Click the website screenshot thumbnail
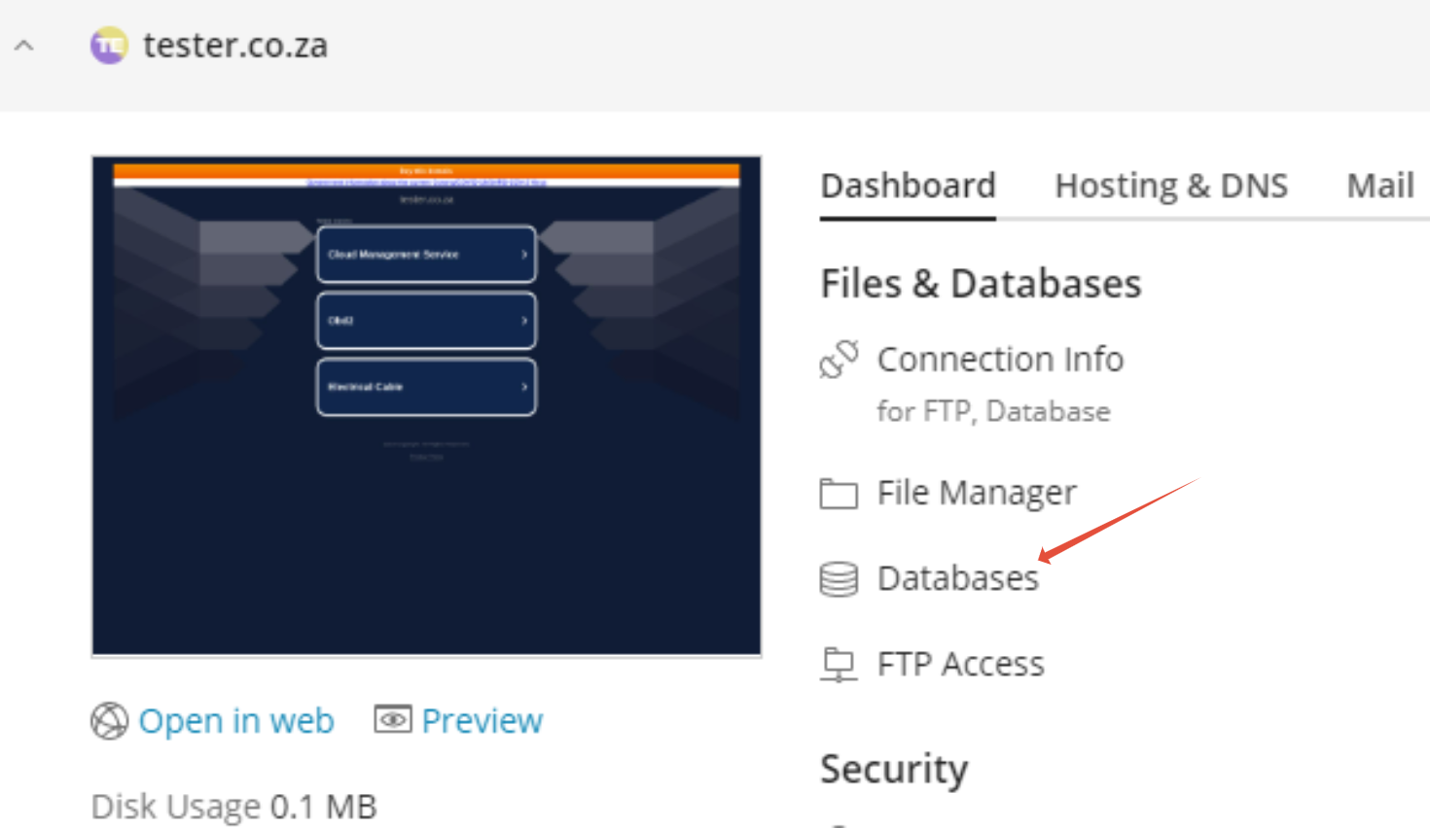 [426, 406]
